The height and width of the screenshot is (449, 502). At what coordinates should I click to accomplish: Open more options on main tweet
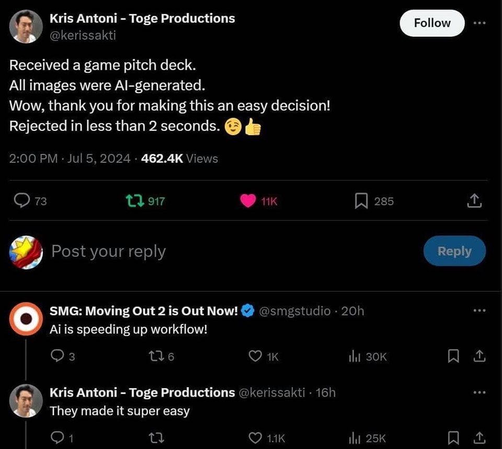[480, 23]
